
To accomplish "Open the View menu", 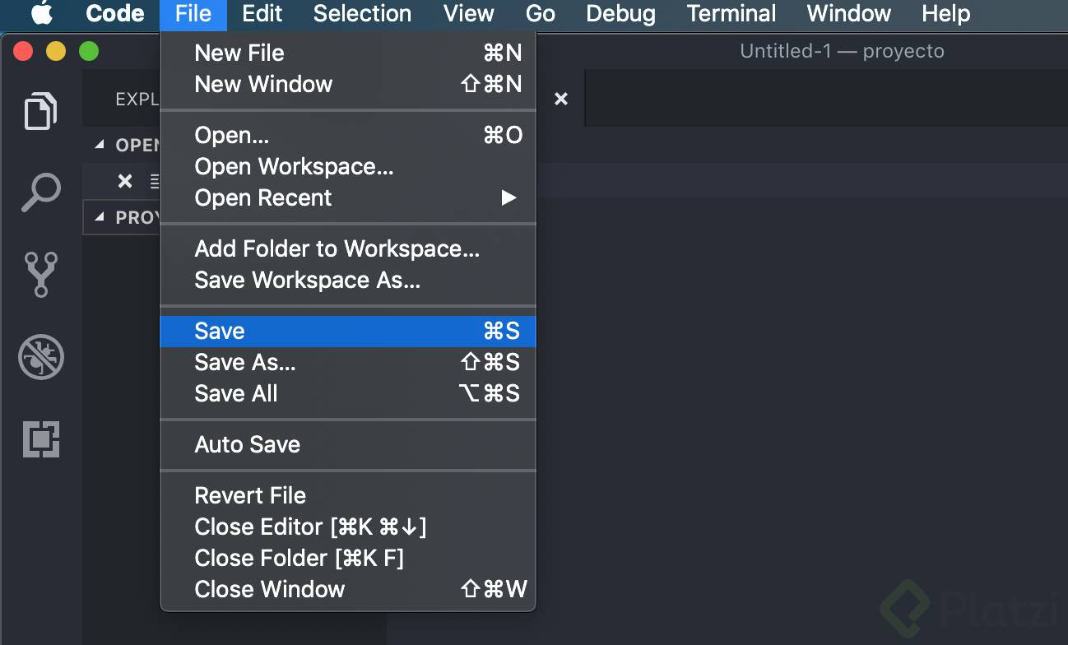I will [x=468, y=14].
